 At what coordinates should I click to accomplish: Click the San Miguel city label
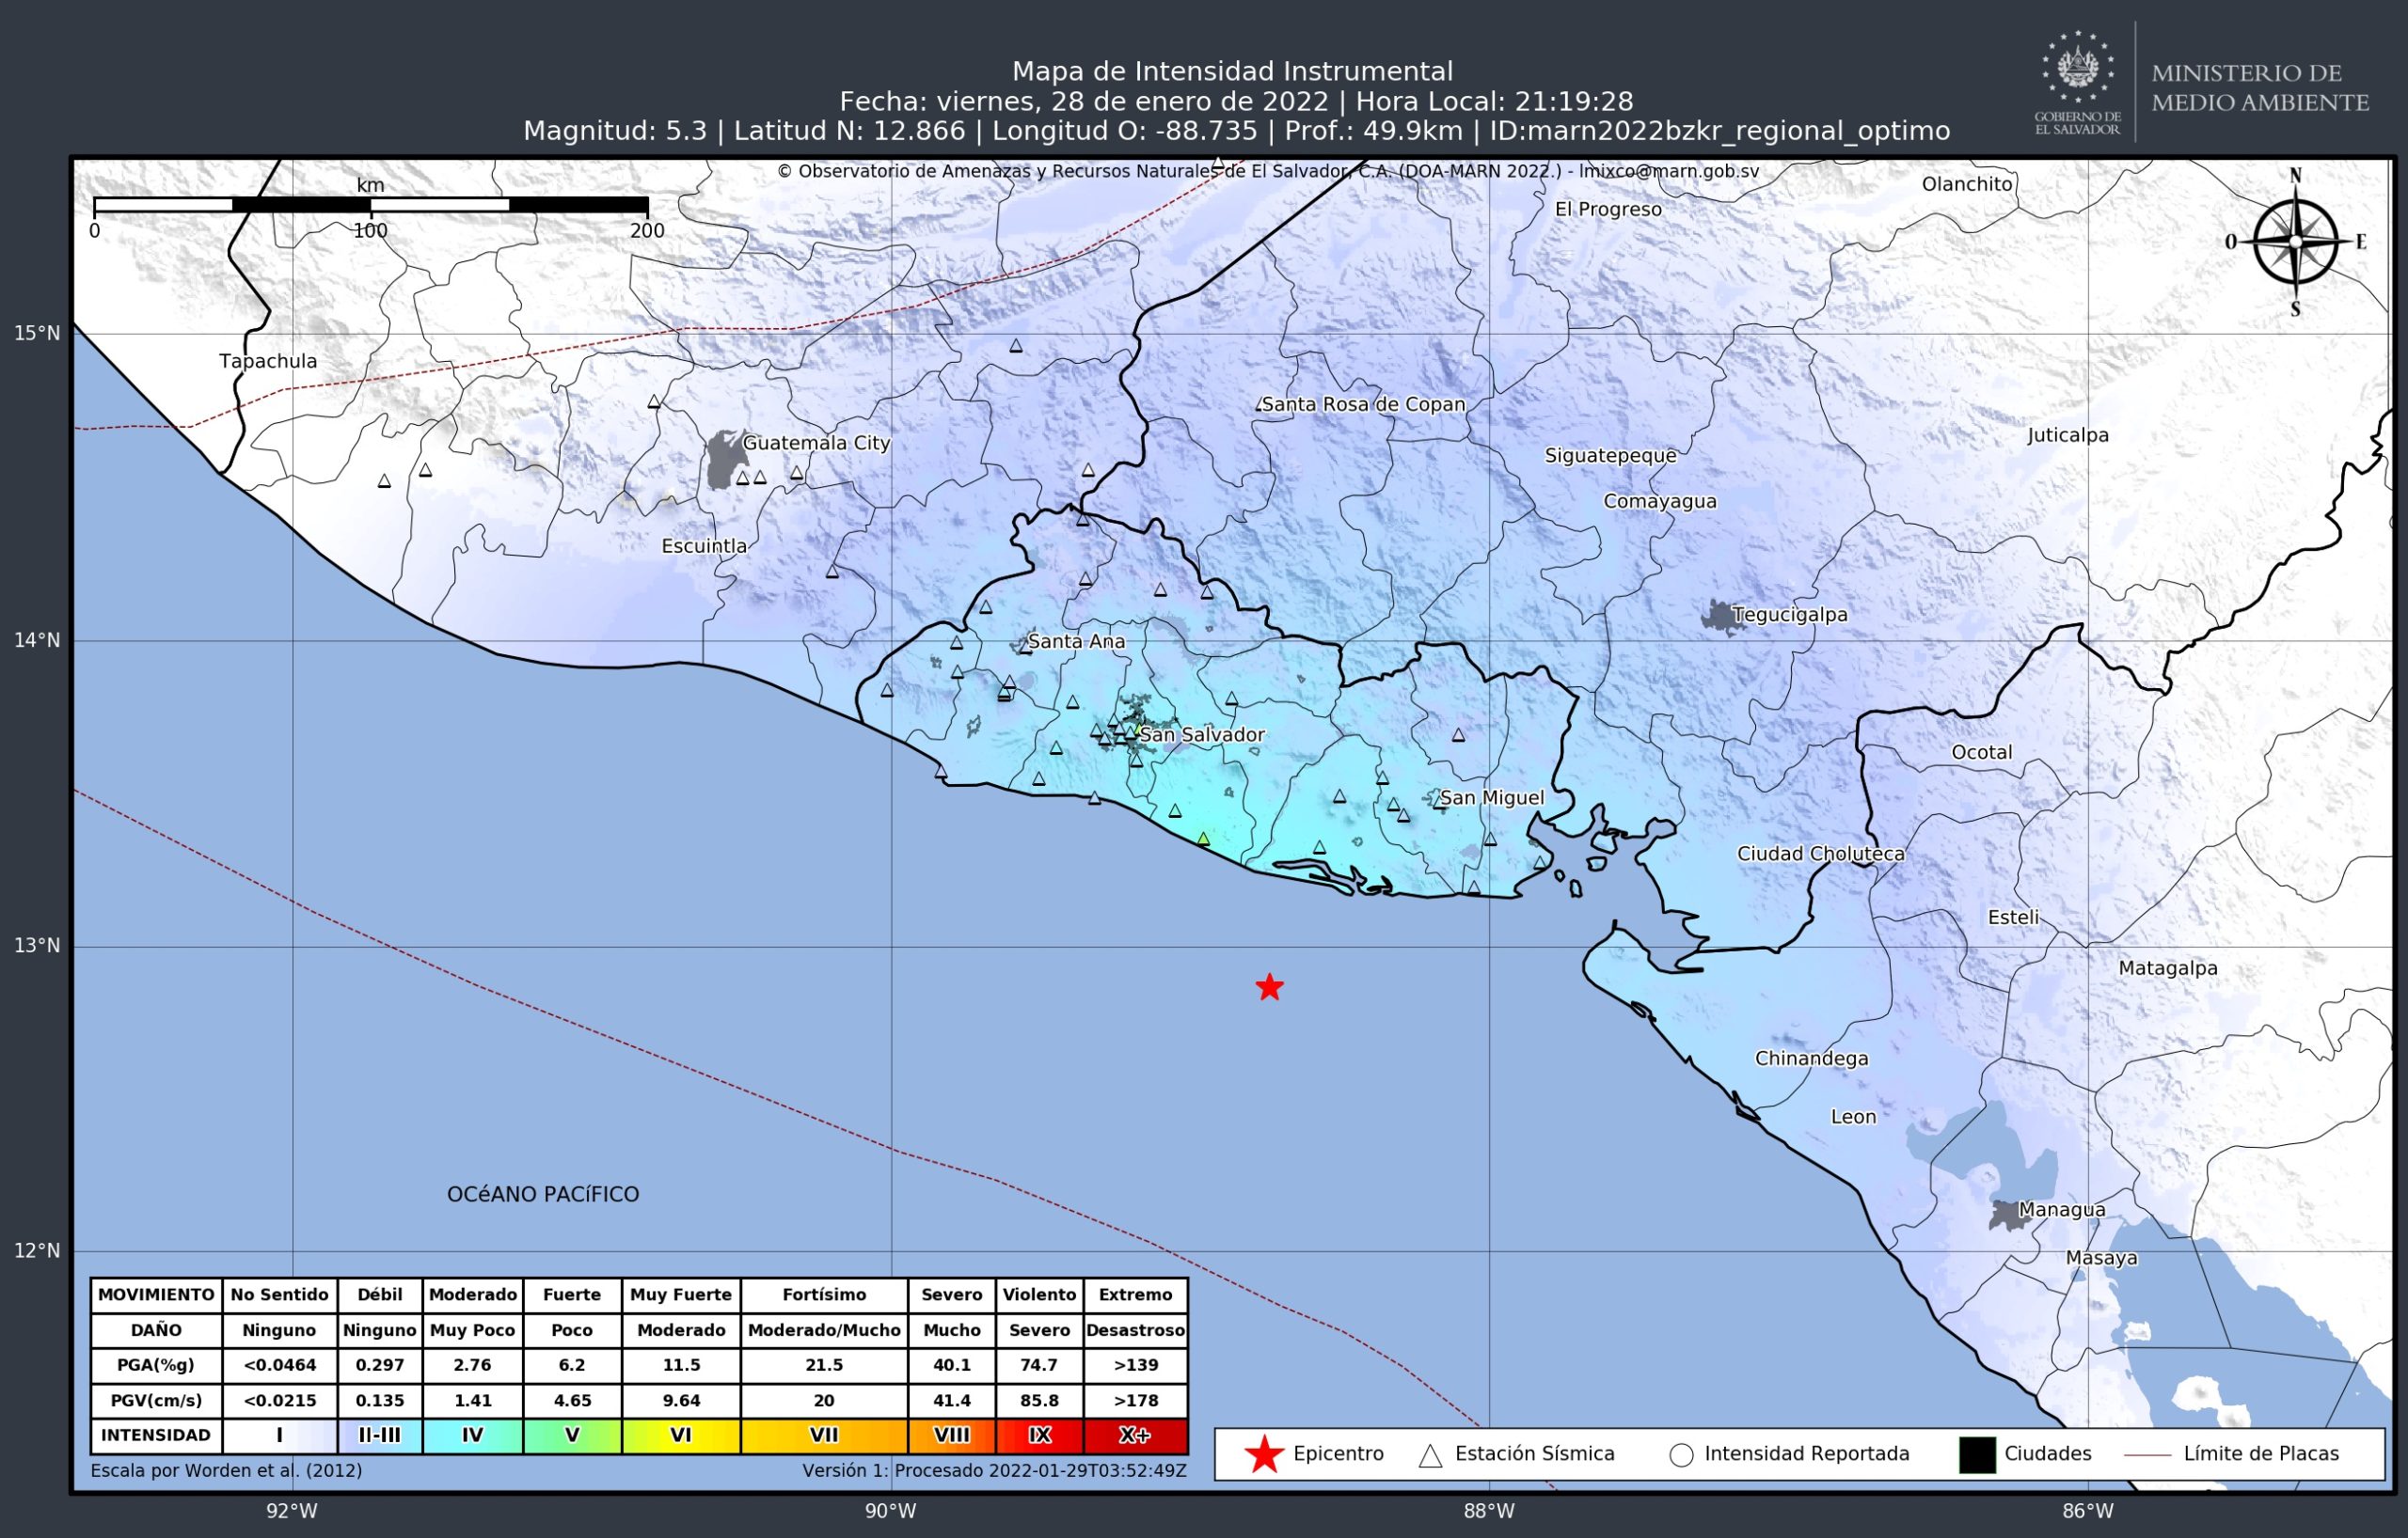coord(1493,797)
